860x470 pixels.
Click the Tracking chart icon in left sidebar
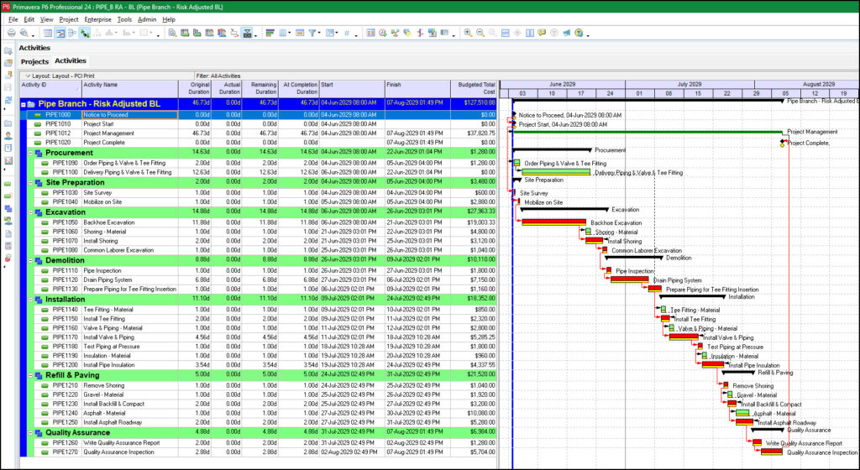tap(8, 160)
